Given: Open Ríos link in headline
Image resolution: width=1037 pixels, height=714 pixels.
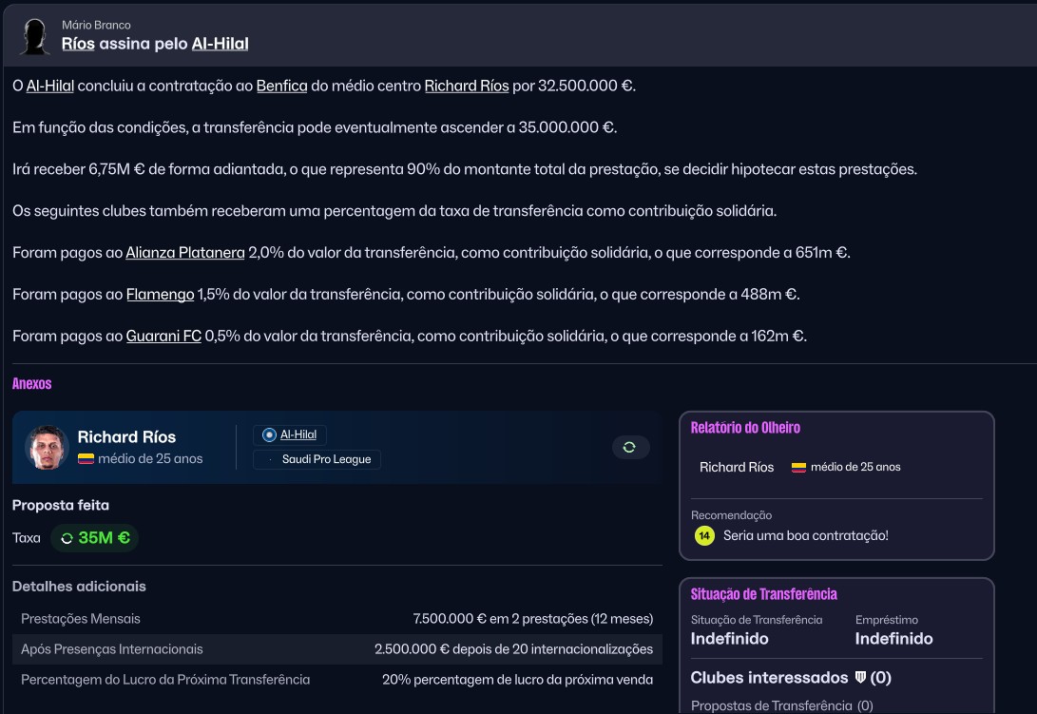Looking at the screenshot, I should click(78, 44).
